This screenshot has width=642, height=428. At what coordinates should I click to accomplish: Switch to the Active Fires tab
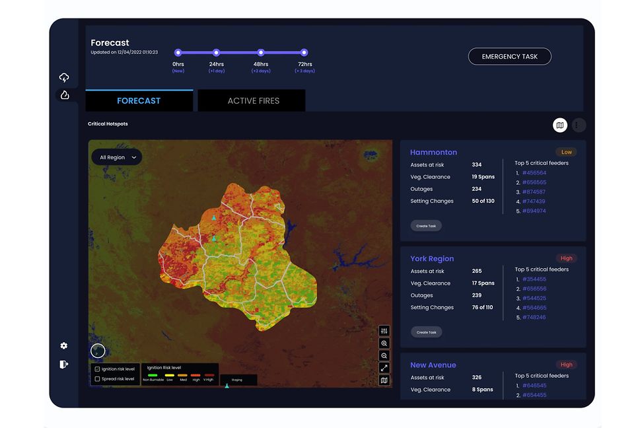(252, 101)
